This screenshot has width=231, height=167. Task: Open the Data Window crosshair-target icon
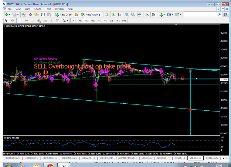click(30, 14)
